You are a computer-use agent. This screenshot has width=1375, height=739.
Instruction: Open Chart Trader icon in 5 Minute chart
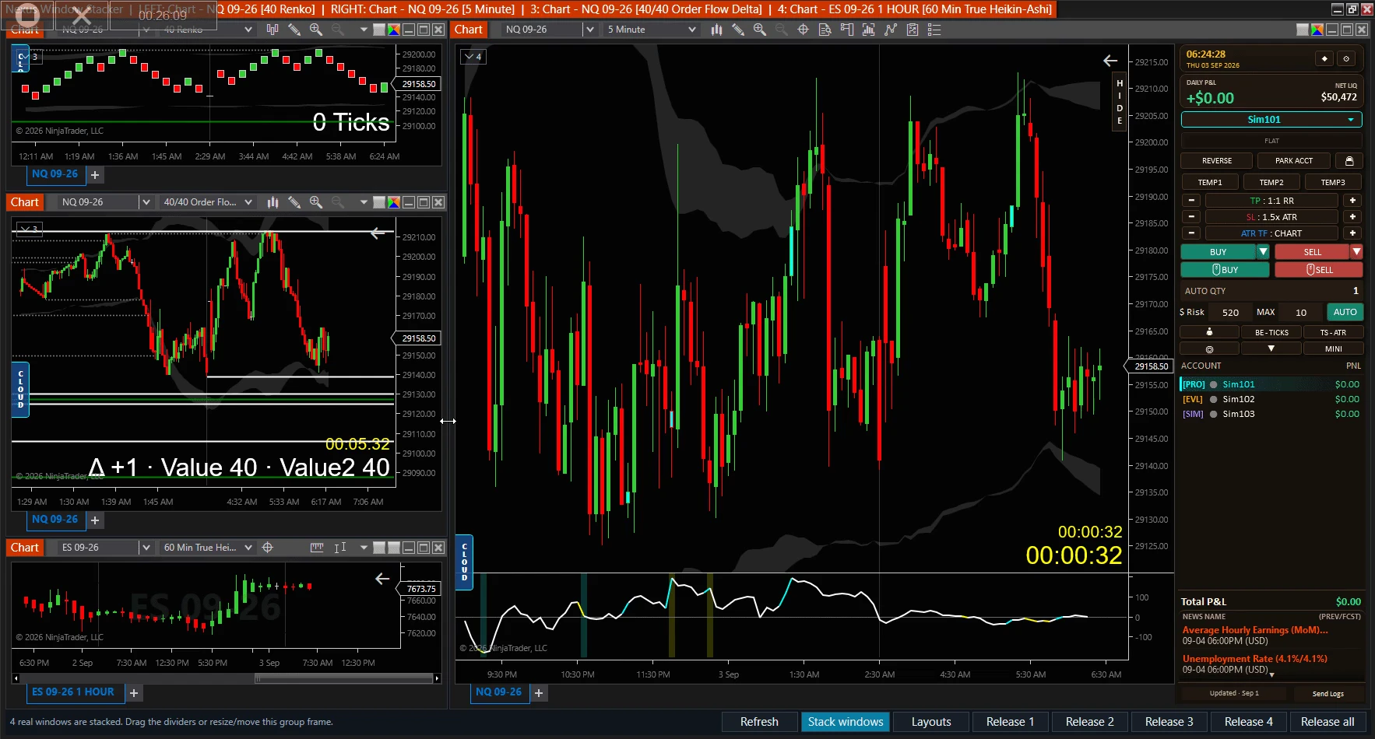847,30
